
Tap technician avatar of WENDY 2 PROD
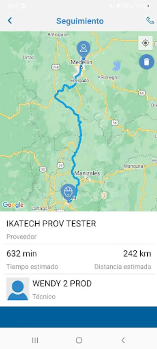coord(17,289)
